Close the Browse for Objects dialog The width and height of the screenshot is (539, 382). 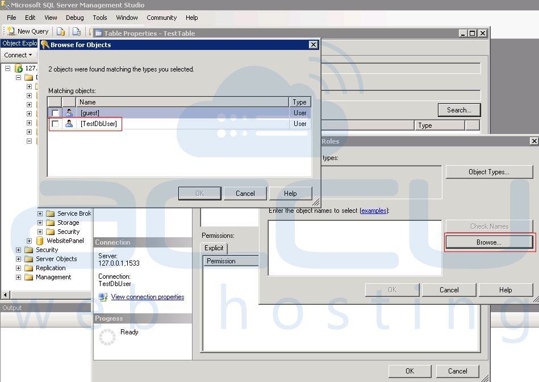[x=313, y=45]
